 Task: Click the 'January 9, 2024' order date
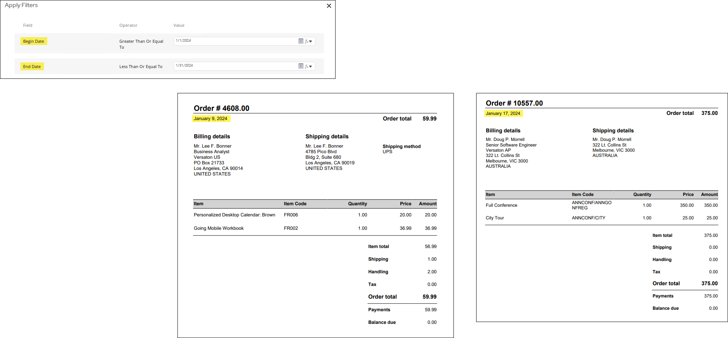(211, 119)
